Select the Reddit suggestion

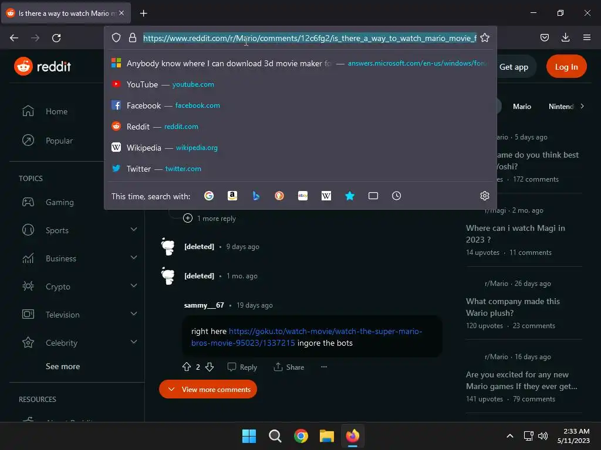coord(300,127)
